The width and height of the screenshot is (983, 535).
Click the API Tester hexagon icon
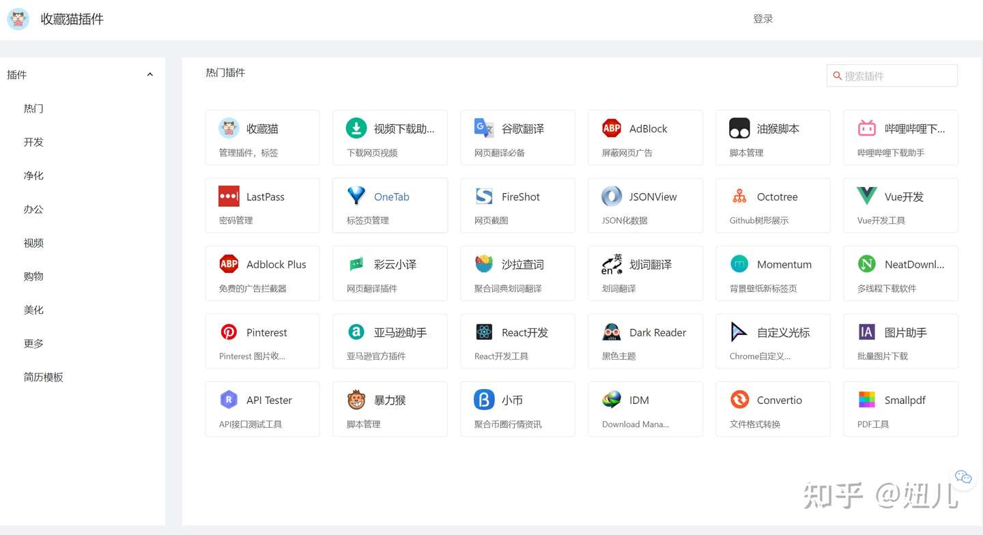(x=229, y=399)
